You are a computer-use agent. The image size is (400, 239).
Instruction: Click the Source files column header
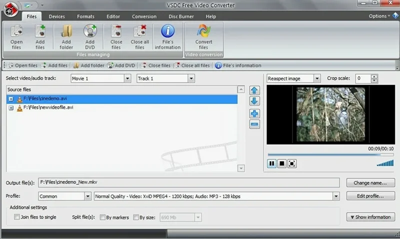pos(122,89)
